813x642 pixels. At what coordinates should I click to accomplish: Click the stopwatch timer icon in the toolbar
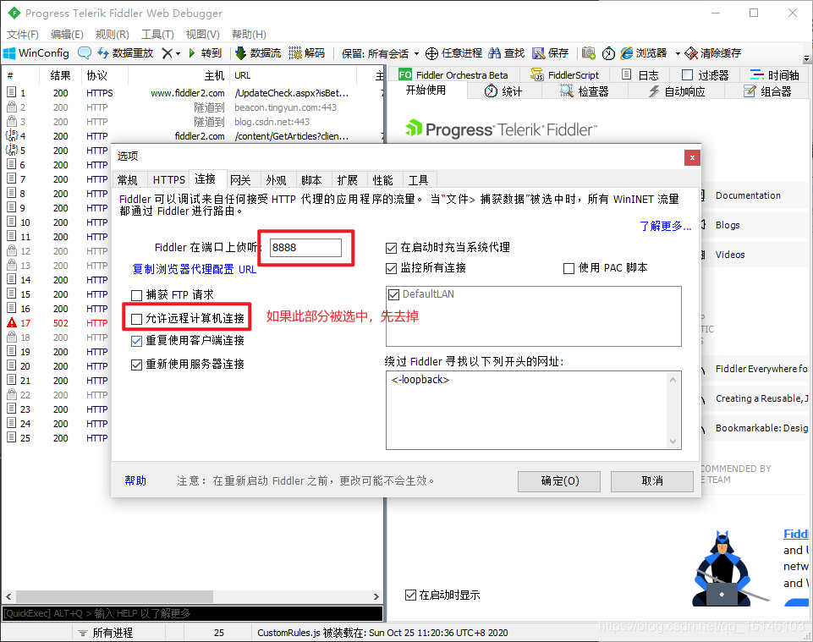pyautogui.click(x=608, y=53)
